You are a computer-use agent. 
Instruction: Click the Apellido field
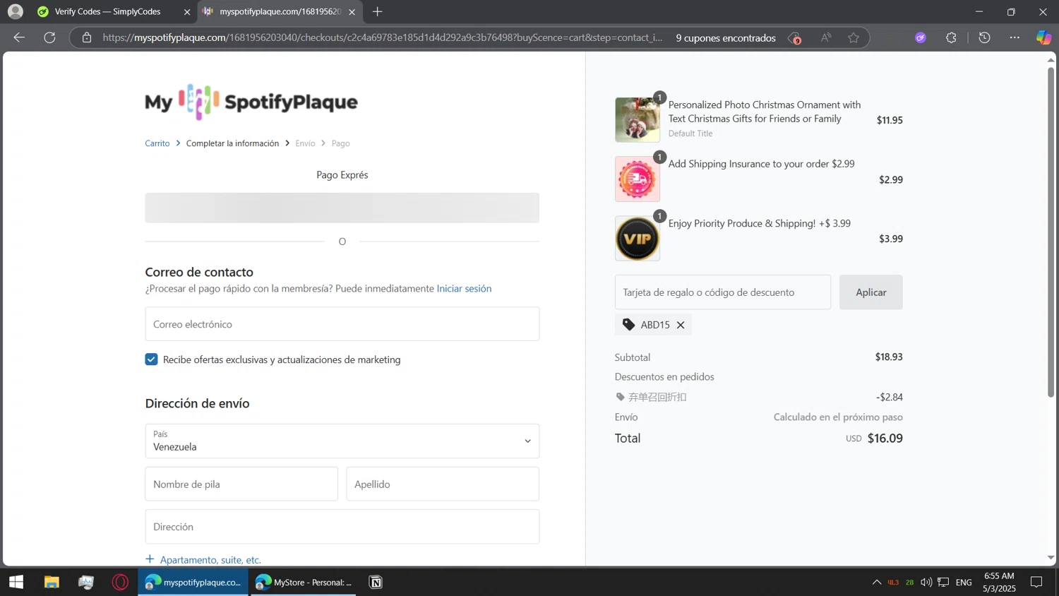point(443,484)
